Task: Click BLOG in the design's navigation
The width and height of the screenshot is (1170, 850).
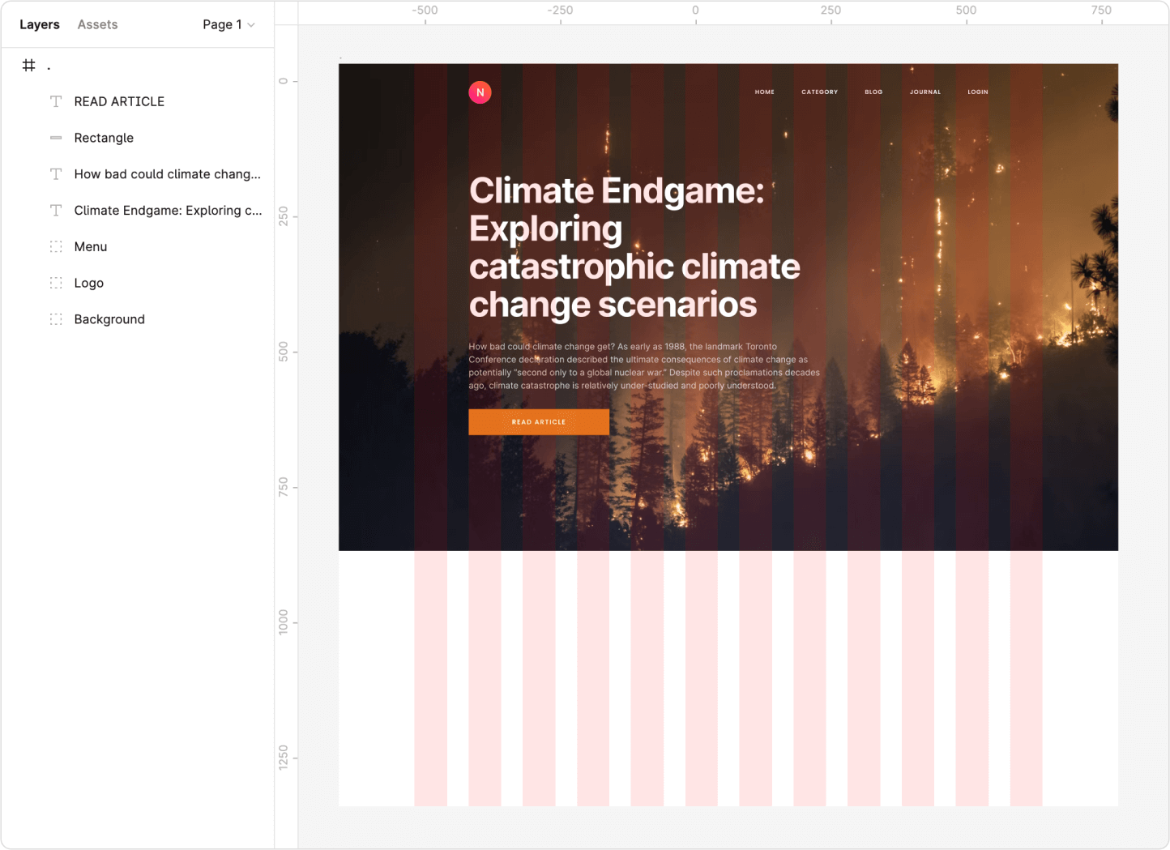Action: 873,92
